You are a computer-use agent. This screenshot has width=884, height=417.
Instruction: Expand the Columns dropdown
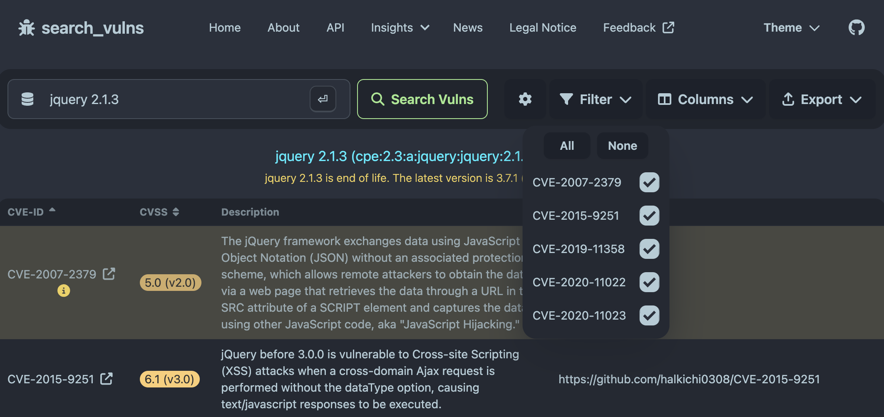[x=705, y=99]
